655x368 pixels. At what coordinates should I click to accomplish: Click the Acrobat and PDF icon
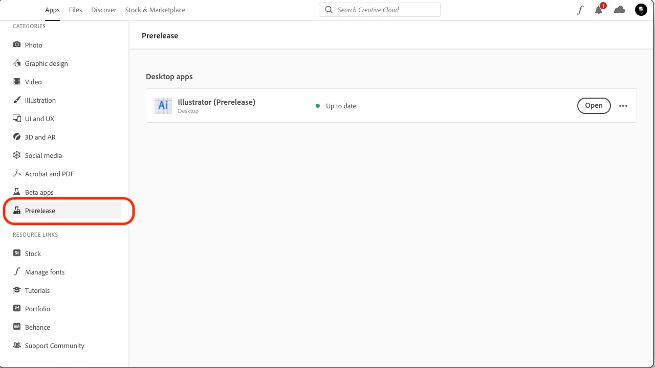pos(17,174)
